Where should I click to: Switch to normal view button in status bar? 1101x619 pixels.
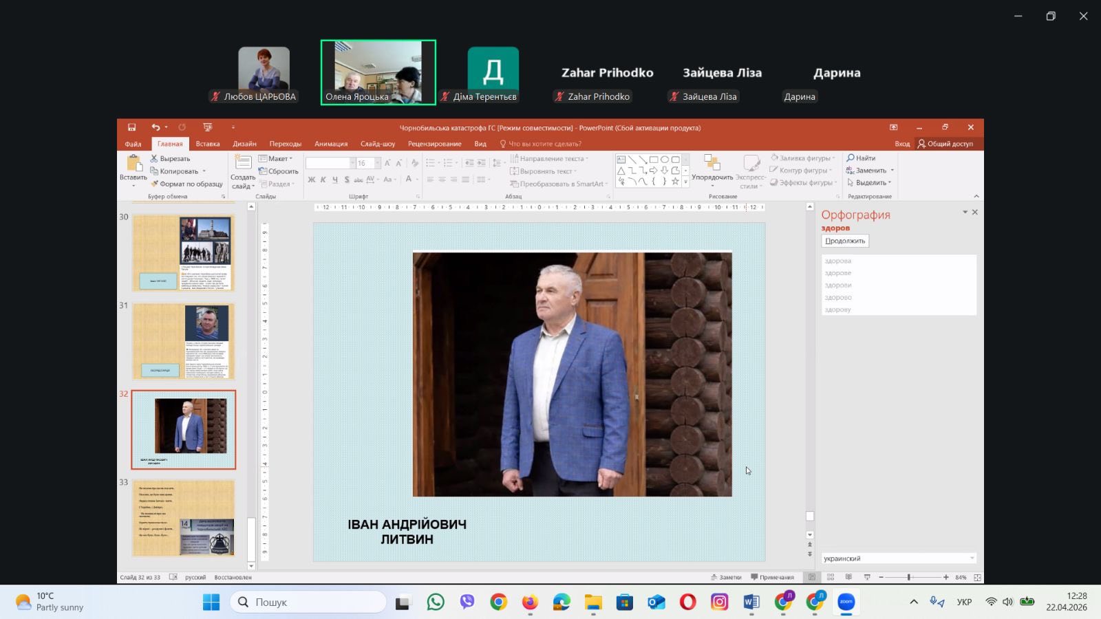[x=812, y=577]
